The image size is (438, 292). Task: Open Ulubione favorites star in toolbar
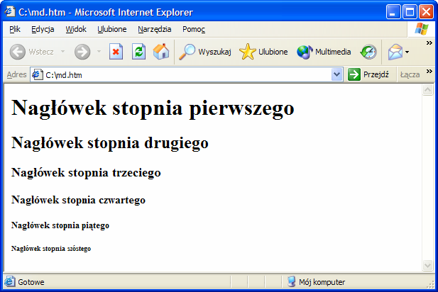248,52
